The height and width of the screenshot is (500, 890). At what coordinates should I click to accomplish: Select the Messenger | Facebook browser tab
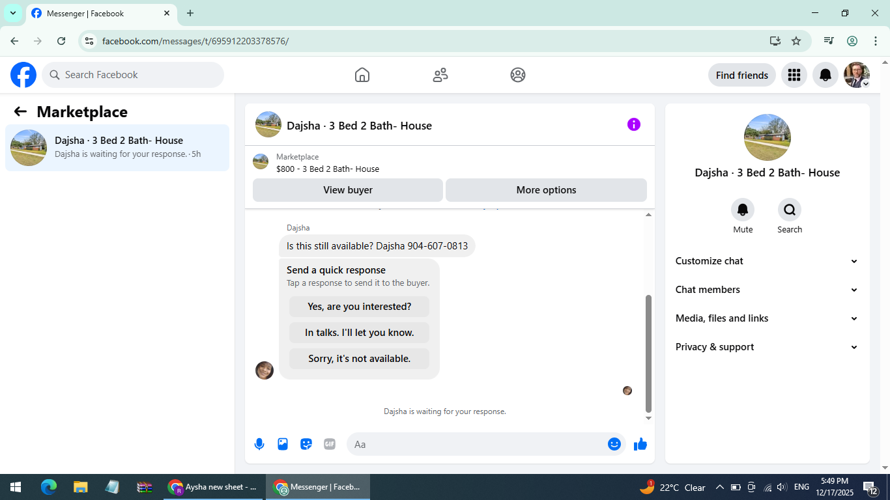(101, 13)
